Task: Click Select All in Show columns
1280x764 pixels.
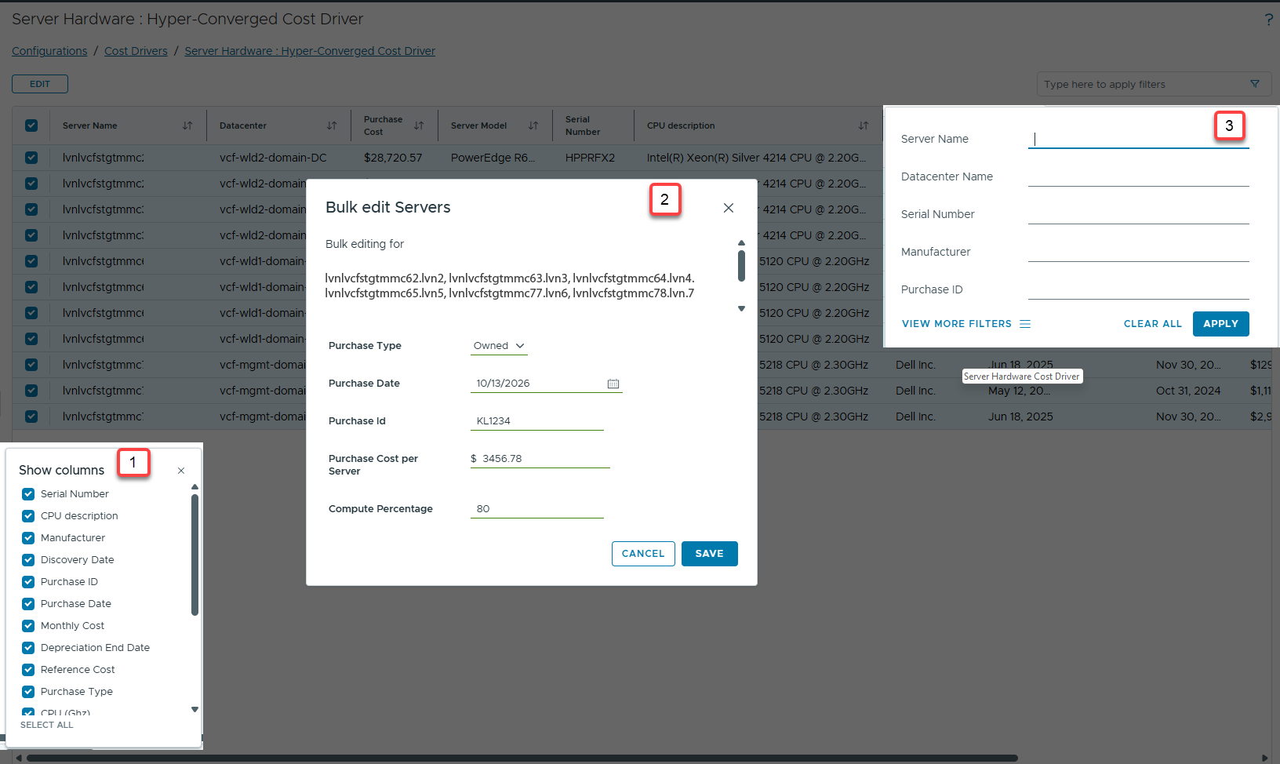Action: [x=47, y=726]
